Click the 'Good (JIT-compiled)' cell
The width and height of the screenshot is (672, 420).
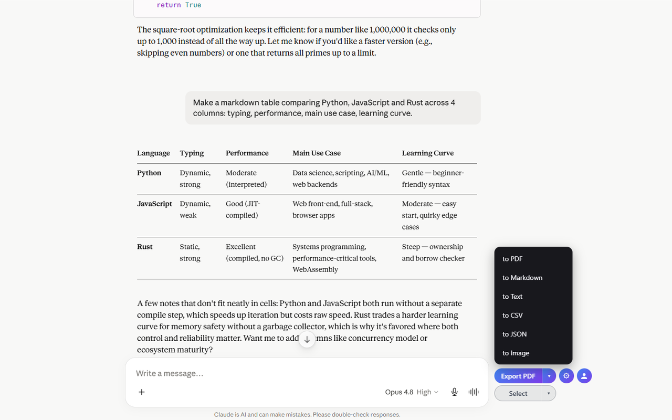click(243, 209)
